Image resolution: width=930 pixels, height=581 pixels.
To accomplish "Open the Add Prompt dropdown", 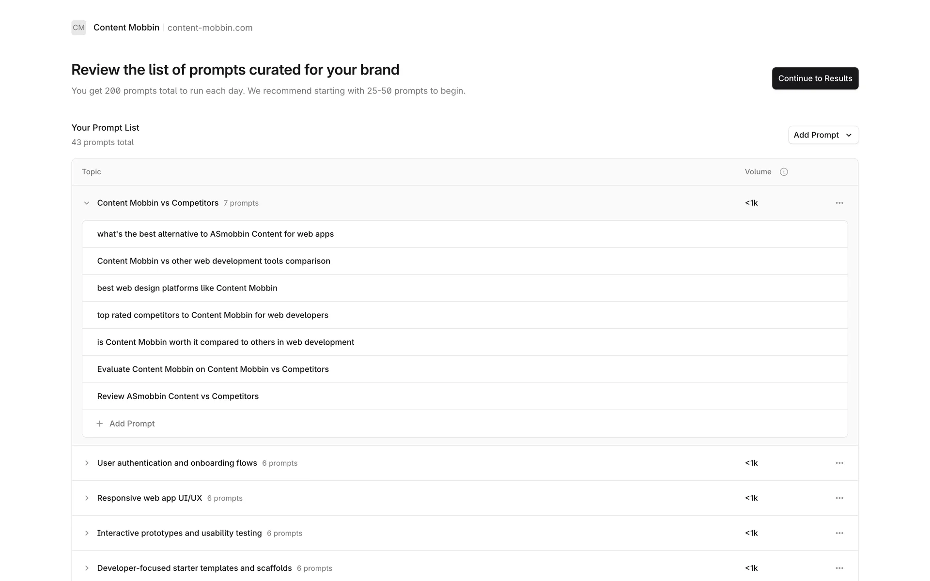I will 823,135.
